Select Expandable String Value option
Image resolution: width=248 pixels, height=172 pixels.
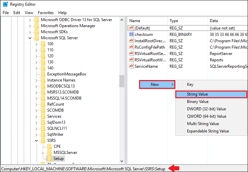(211, 131)
